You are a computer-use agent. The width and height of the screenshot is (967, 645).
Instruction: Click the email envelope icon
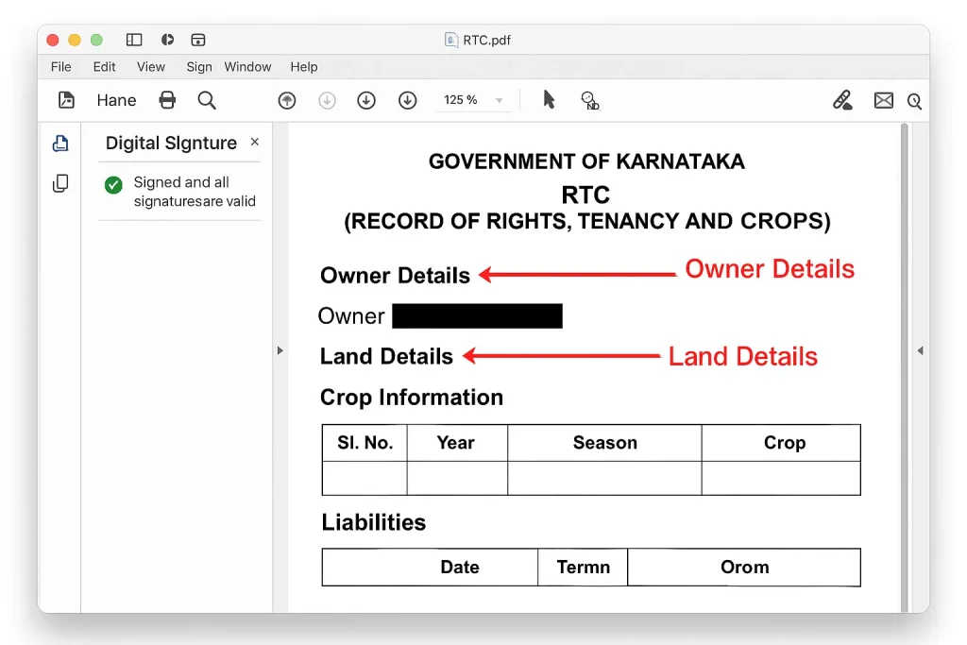pos(883,100)
